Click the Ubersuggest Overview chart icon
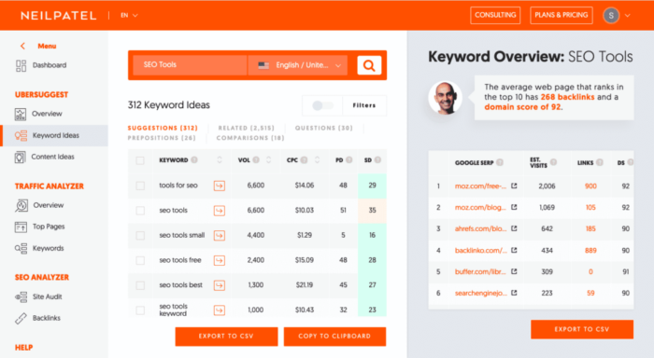Screen dimensions: 654x358 (x=21, y=114)
